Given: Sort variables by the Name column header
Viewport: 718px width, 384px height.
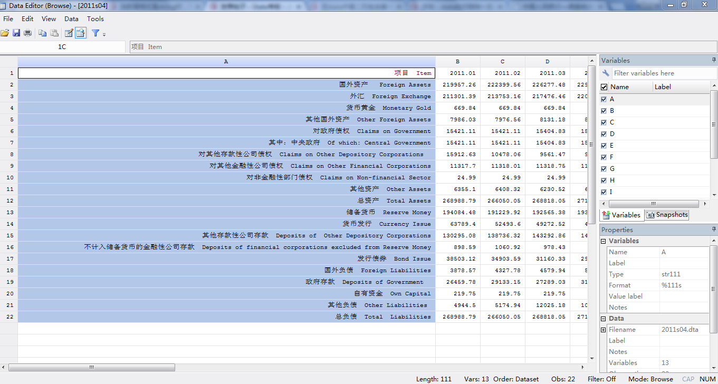Looking at the screenshot, I should [x=631, y=87].
